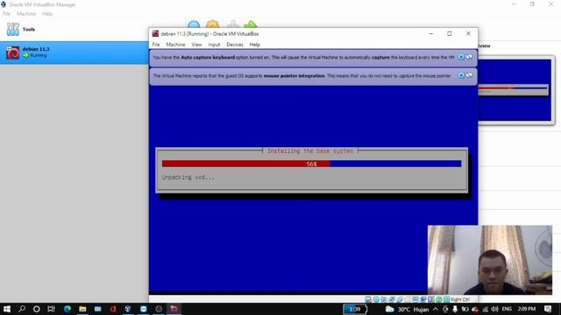Screen dimensions: 561x315
Task: Select Tools in VirtualBox Manager sidebar
Action: [x=74, y=29]
